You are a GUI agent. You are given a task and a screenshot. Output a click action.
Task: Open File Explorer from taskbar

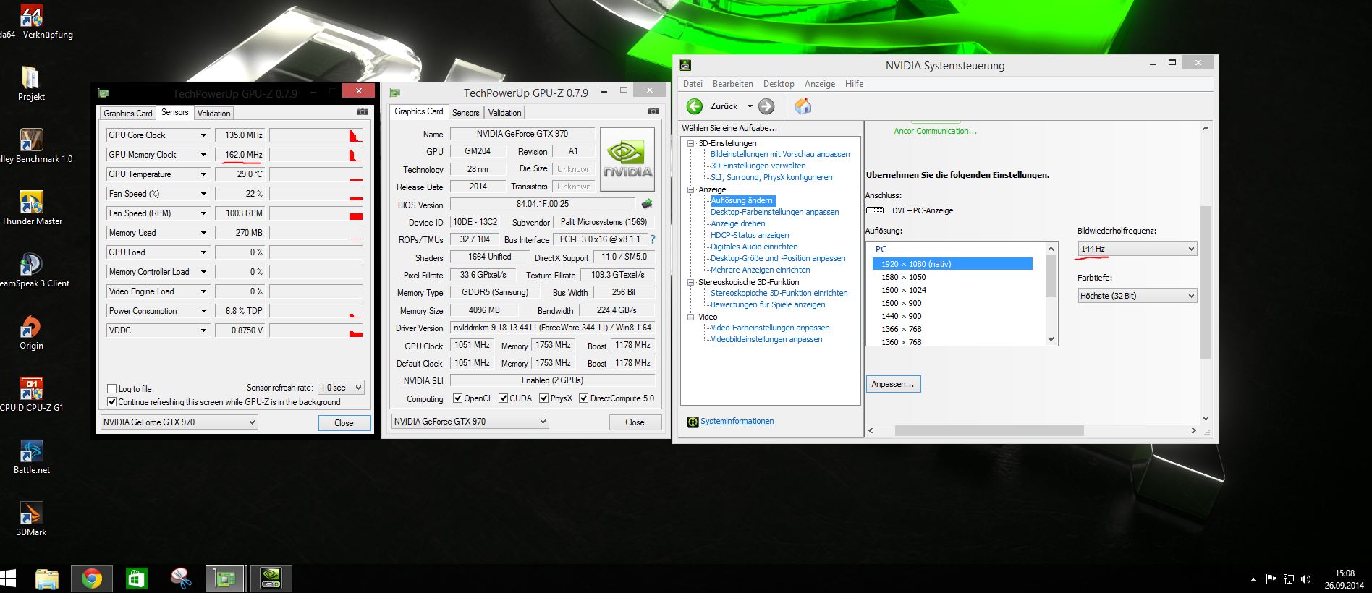click(47, 579)
